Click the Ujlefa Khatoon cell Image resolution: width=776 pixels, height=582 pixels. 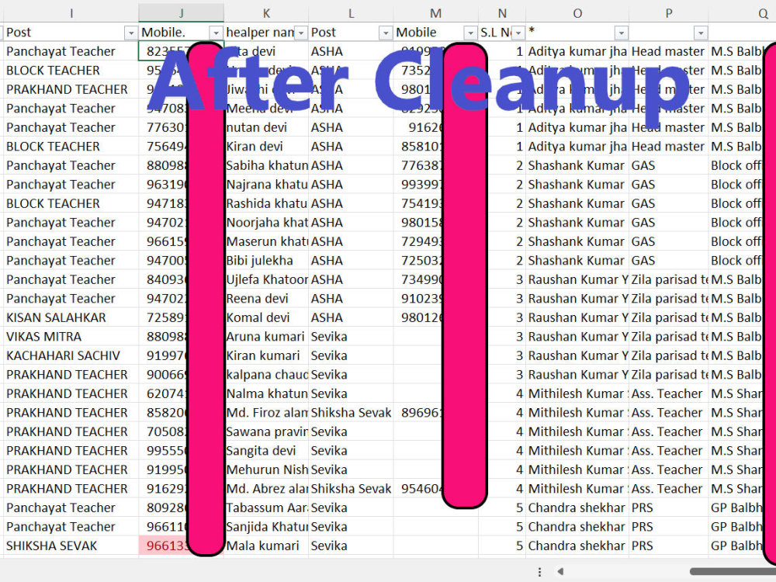tap(266, 279)
